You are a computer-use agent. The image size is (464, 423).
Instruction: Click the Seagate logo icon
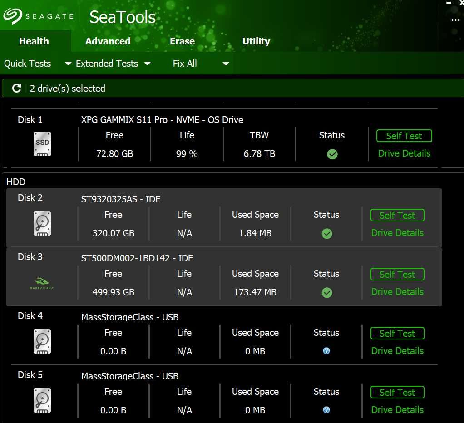coord(12,16)
